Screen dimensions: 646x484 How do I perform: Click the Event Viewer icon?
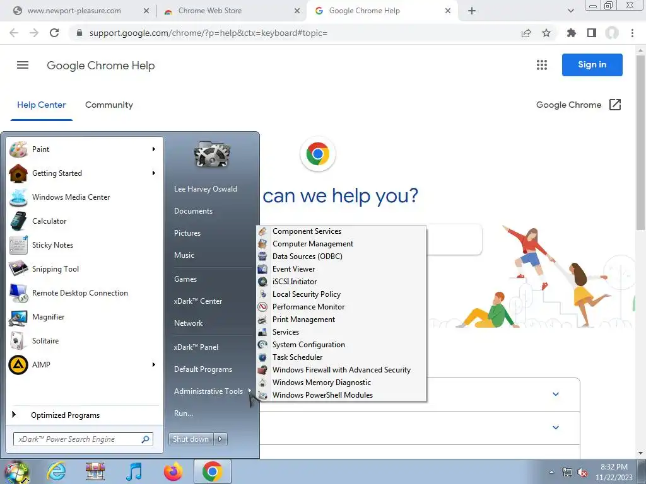click(262, 269)
